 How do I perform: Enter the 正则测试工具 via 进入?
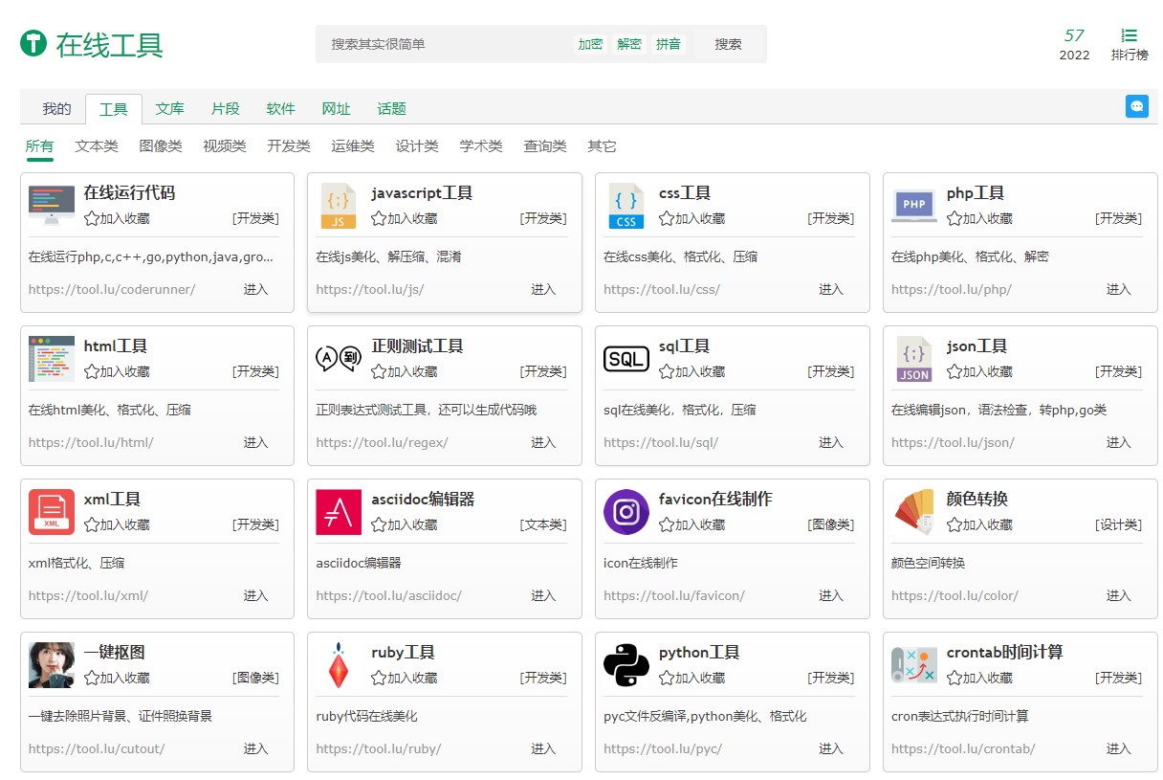coord(543,442)
